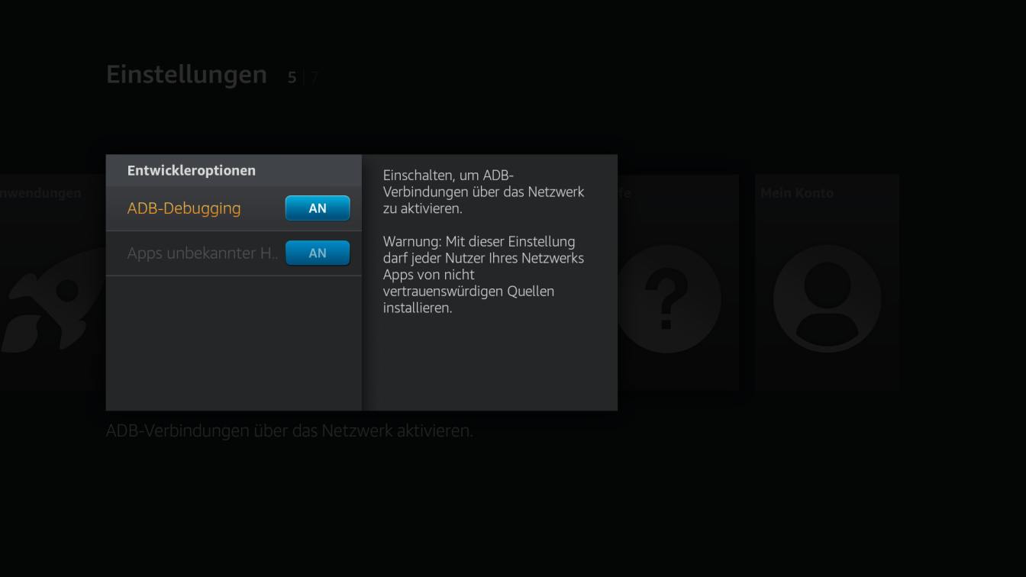Toggle the ADB-Debugging AN switch
The height and width of the screenshot is (577, 1026).
pyautogui.click(x=318, y=208)
